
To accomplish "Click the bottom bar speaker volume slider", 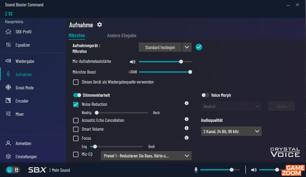I will tap(272, 170).
